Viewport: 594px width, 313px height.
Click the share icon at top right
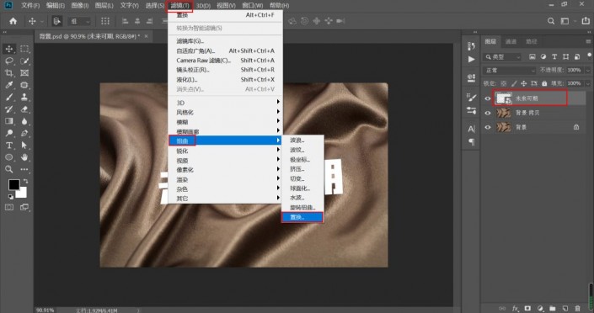tap(586, 21)
